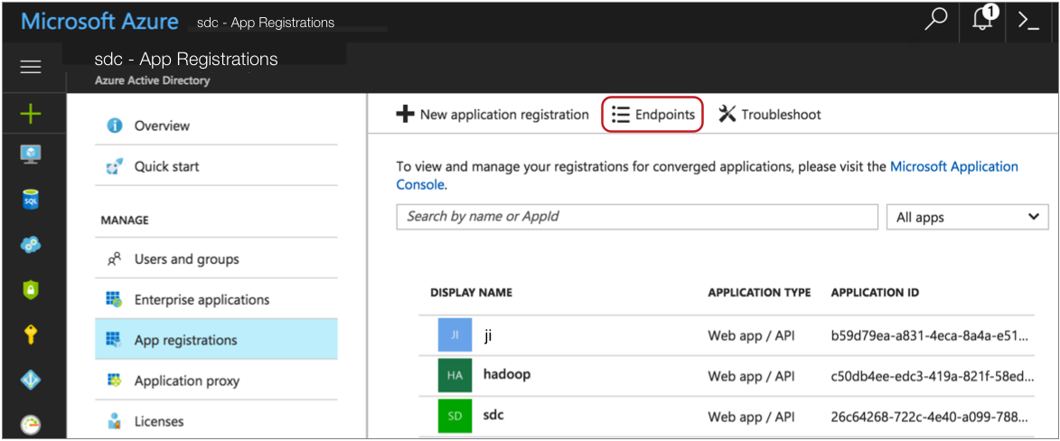Open the hadoop app registration row
This screenshot has width=1060, height=441.
click(506, 374)
